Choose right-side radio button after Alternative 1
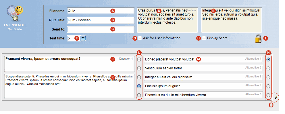Screen dimensions: 285x114 (x=268, y=60)
